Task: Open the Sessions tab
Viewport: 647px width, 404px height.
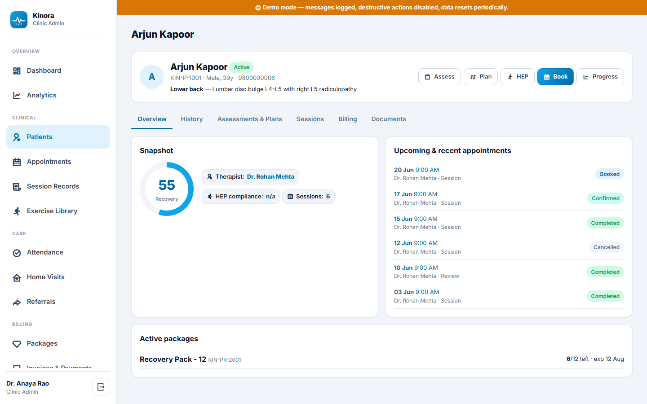Action: (310, 119)
